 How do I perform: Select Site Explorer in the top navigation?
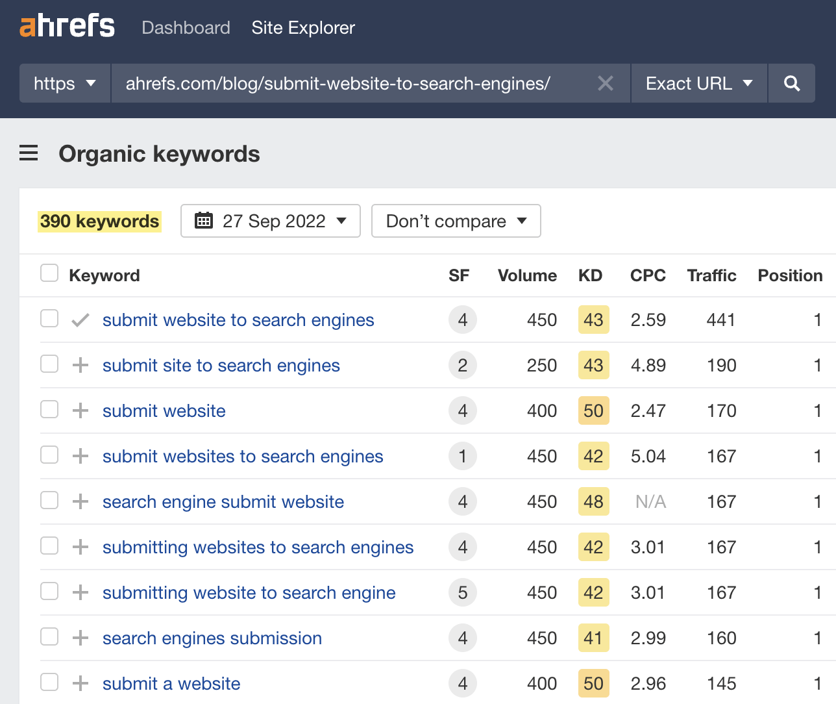302,27
